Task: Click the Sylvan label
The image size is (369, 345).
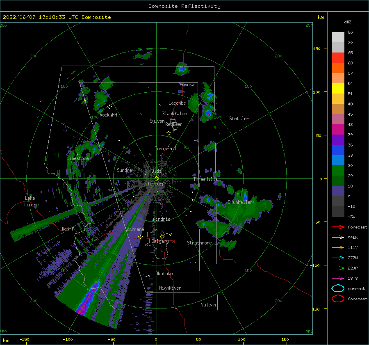Action: 157,121
